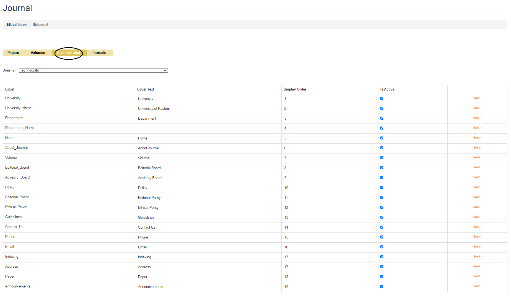The image size is (511, 296).
Task: Uncheck Is Active for University row
Action: tap(382, 98)
